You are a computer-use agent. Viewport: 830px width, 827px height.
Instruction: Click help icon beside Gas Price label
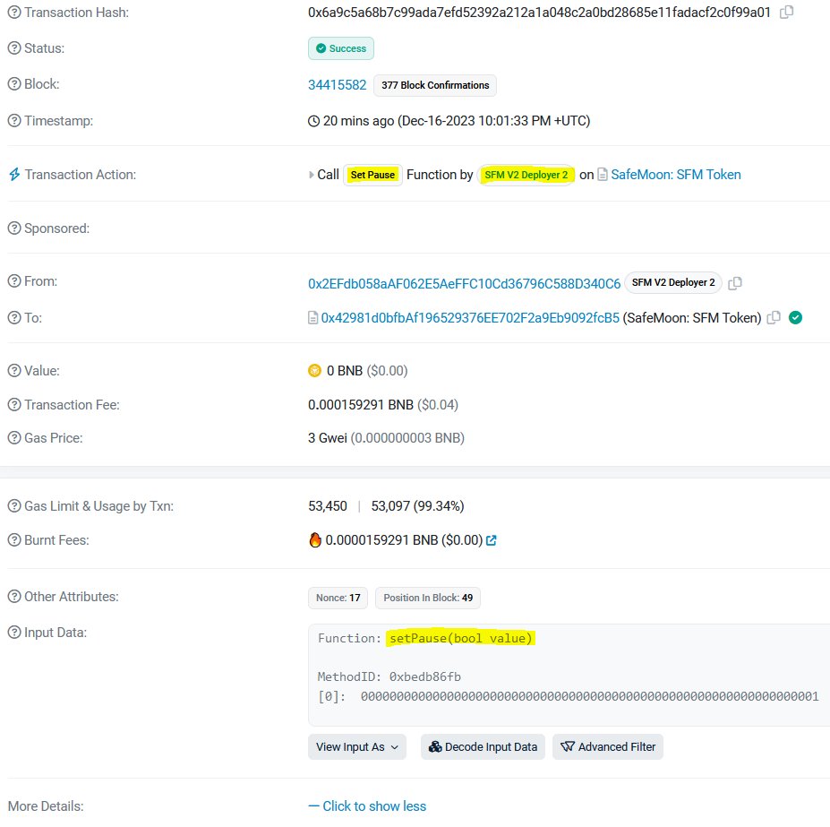[x=14, y=438]
